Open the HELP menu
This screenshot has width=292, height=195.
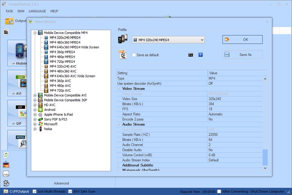[54, 11]
